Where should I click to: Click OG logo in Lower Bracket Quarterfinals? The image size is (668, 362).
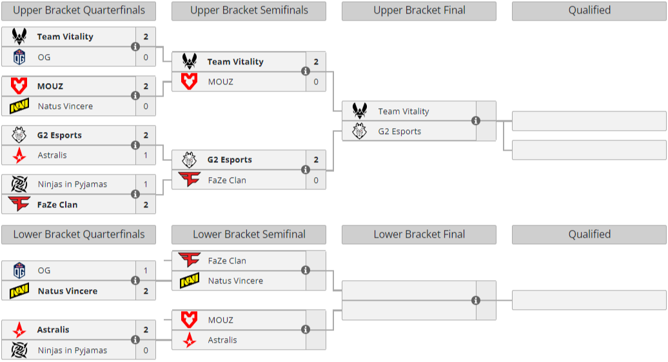click(x=19, y=271)
